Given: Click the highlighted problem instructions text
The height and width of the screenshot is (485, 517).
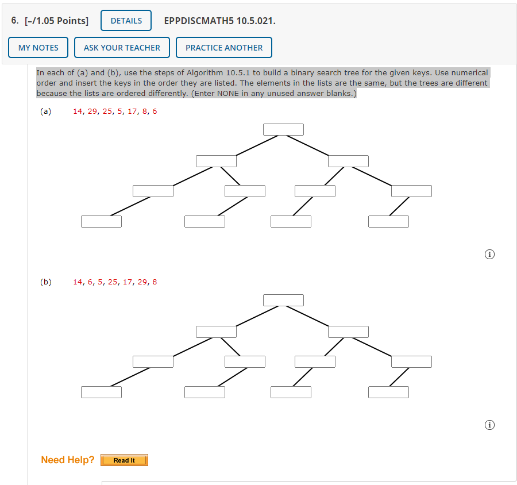Looking at the screenshot, I should pyautogui.click(x=262, y=83).
